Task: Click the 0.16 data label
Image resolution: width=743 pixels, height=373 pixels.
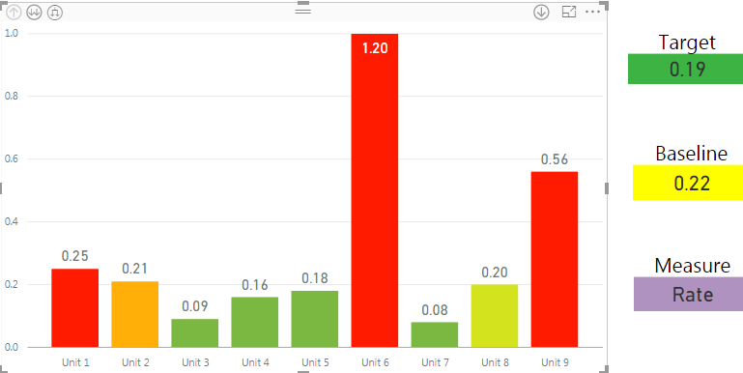Action: click(255, 285)
